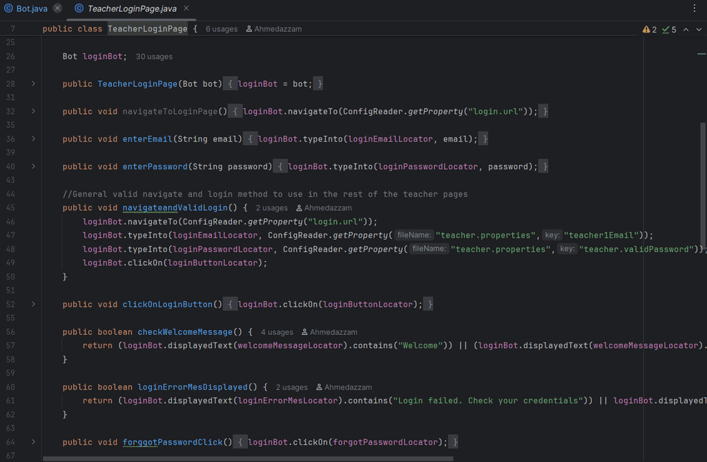
Task: Click the horizontal scrollbar at the bottom
Action: coord(247,458)
